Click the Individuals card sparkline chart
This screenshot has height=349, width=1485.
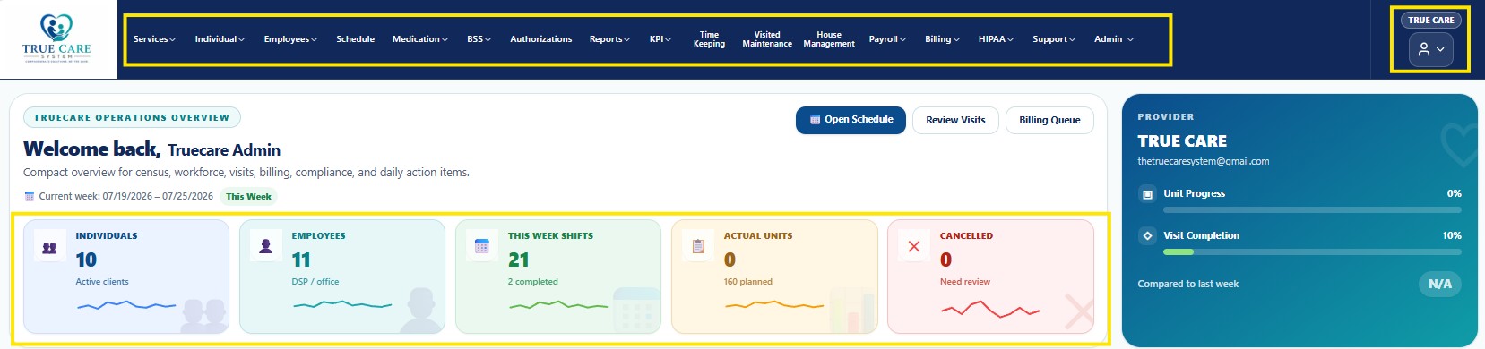tap(125, 305)
